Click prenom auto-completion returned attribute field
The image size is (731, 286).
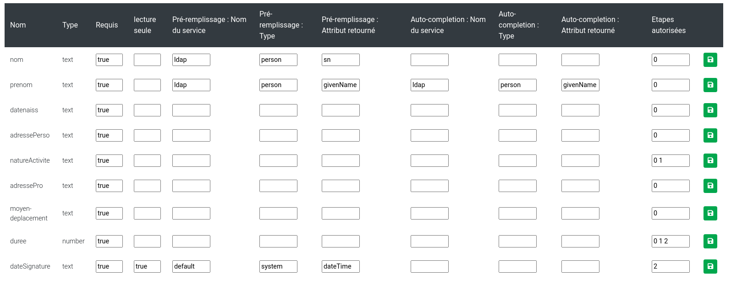coord(580,85)
